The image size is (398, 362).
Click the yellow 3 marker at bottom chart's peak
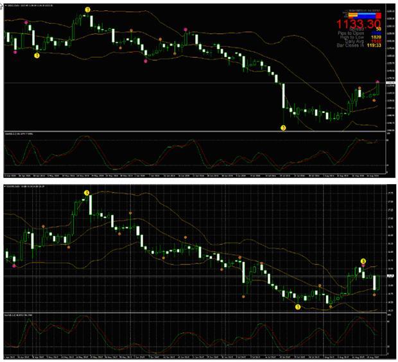pyautogui.click(x=87, y=193)
